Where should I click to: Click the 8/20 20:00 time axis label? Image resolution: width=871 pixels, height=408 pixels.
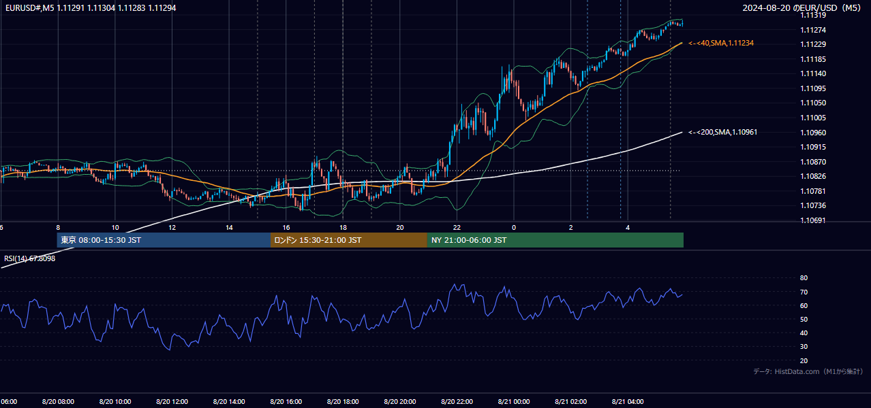tap(400, 401)
